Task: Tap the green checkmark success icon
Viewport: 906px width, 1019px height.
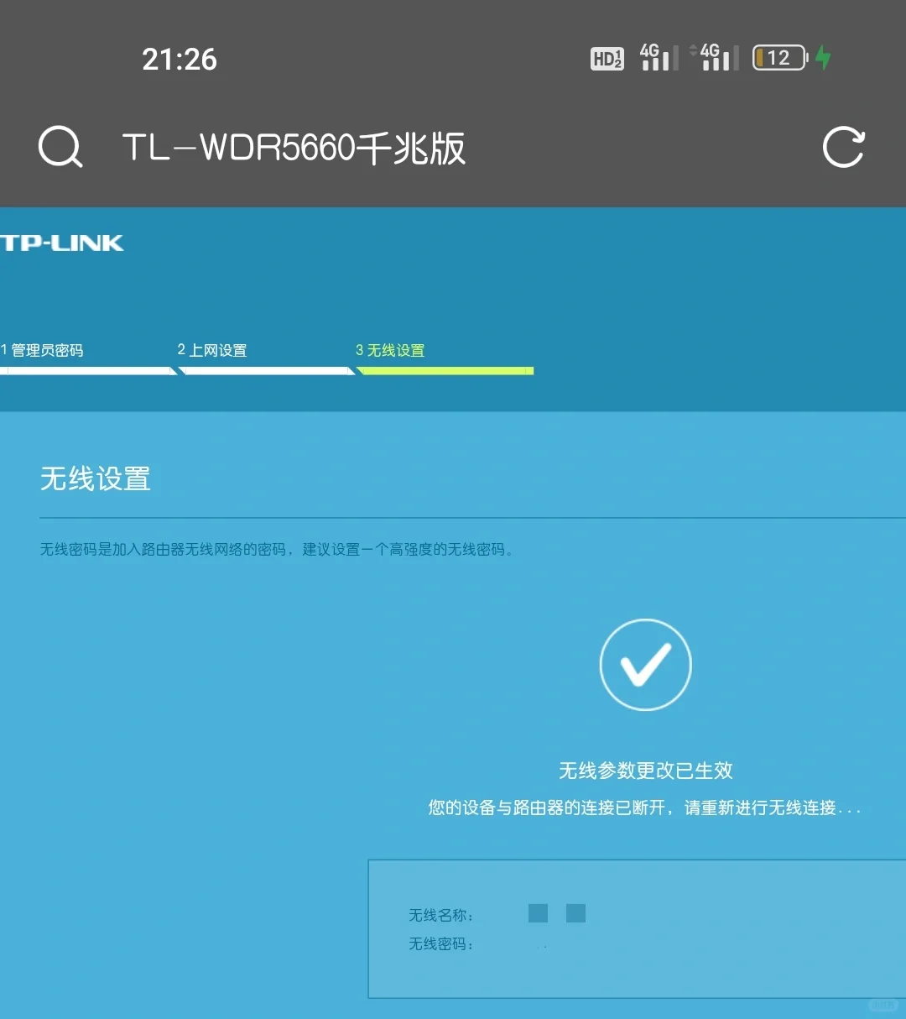Action: tap(645, 664)
